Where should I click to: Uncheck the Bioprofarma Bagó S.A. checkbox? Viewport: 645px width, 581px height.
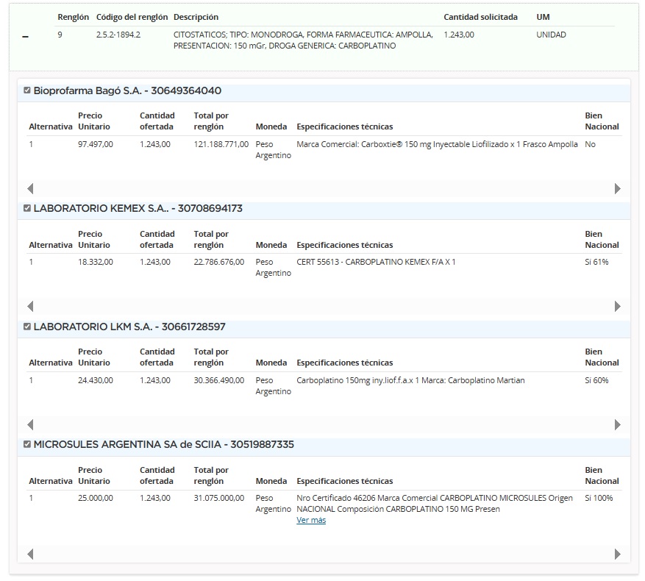27,90
